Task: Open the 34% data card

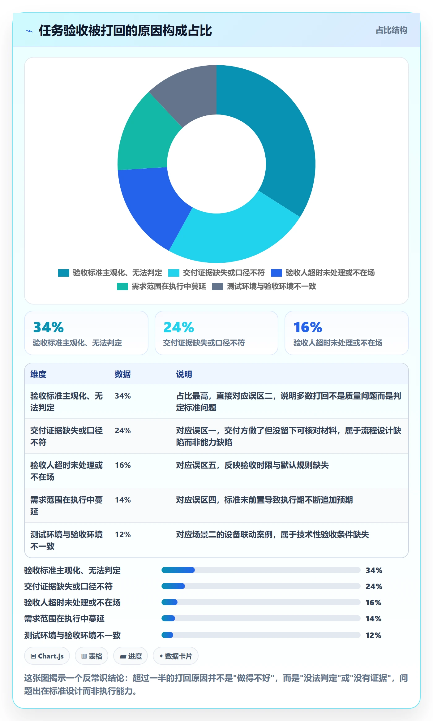Action: click(x=86, y=333)
